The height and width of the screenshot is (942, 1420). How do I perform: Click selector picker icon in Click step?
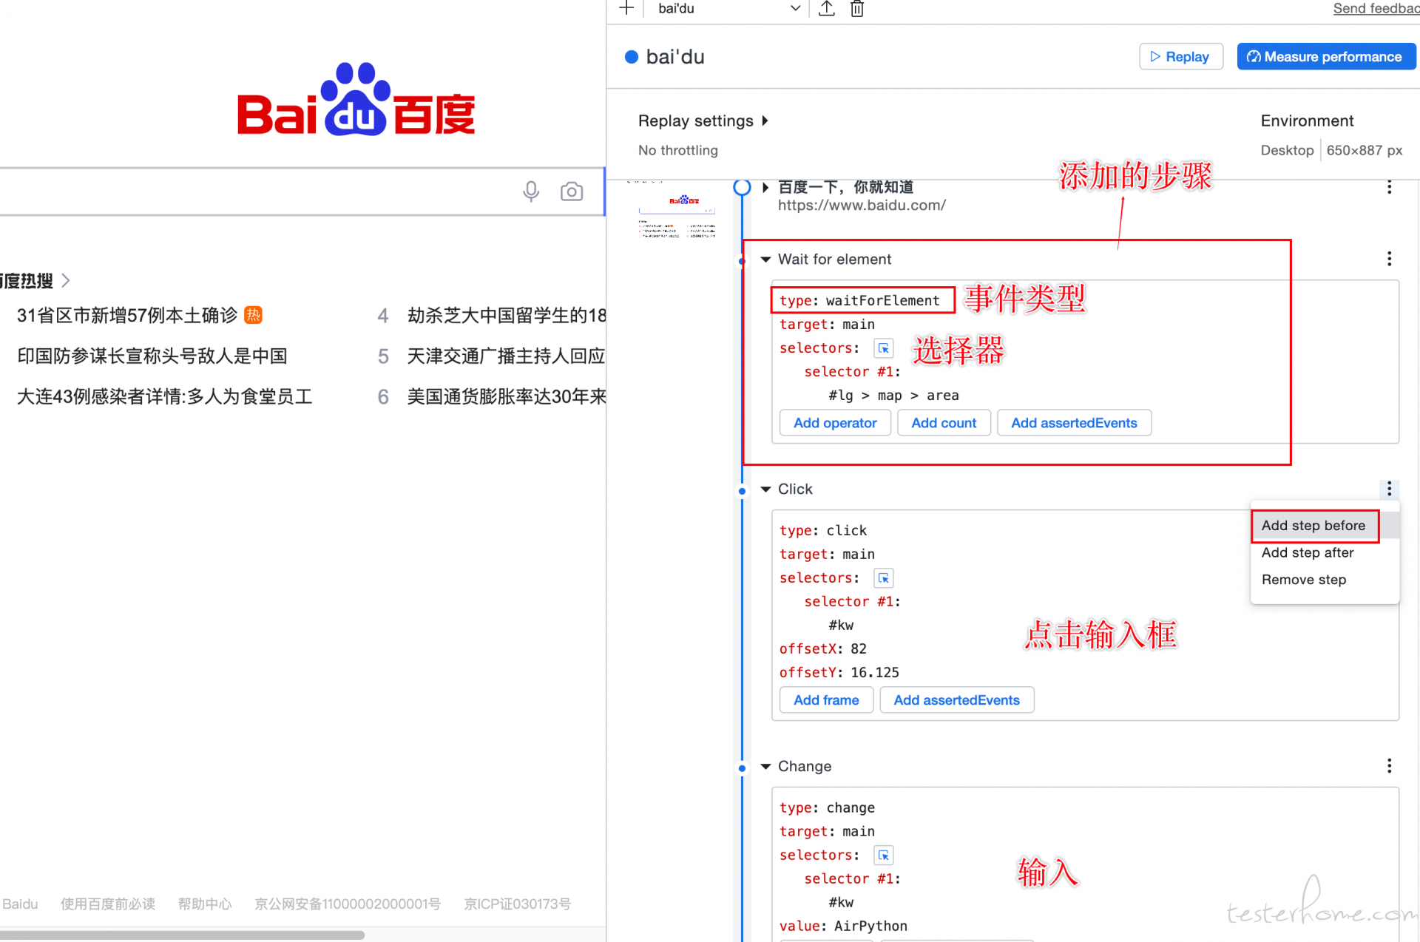pos(884,578)
